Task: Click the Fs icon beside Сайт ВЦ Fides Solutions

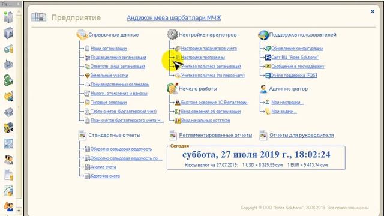Action: (268, 58)
